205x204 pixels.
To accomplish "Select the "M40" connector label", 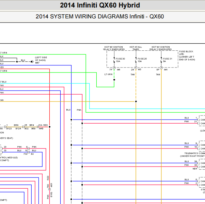I will coord(41,129).
